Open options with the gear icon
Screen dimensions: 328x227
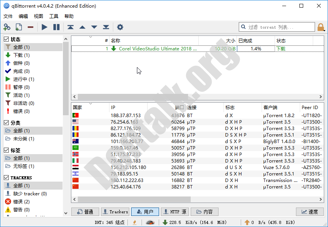[120, 27]
